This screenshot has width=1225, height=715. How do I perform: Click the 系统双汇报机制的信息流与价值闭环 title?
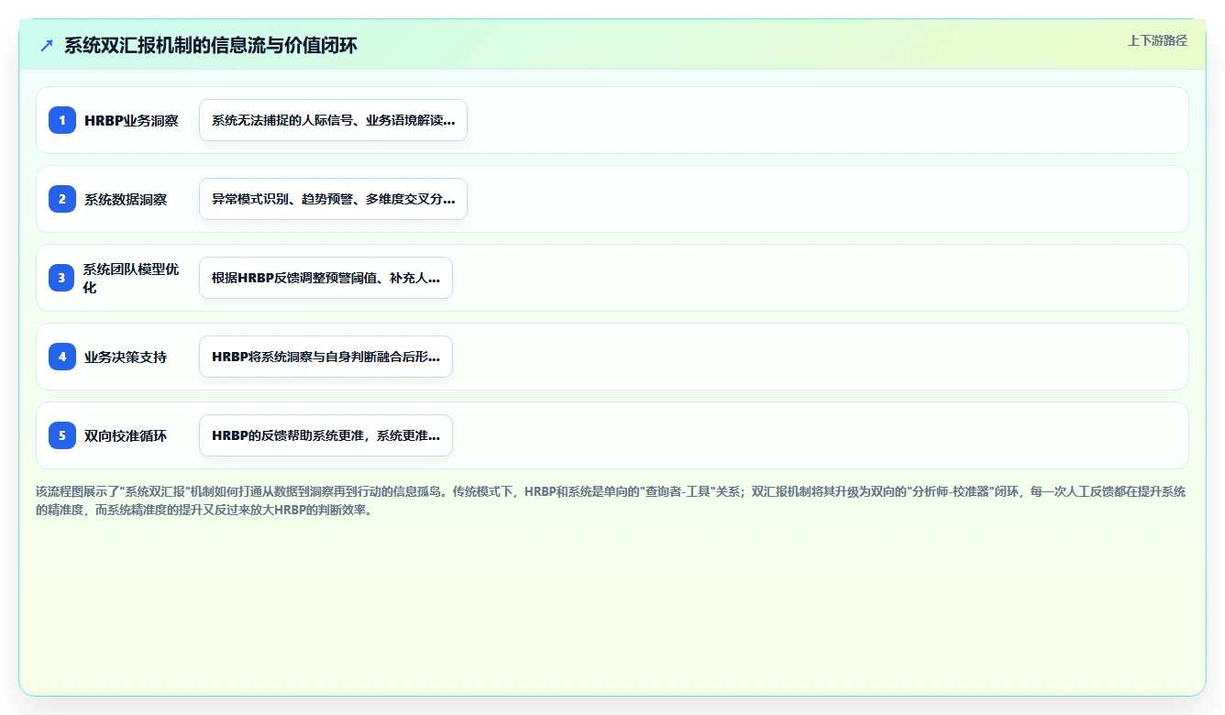pos(211,45)
